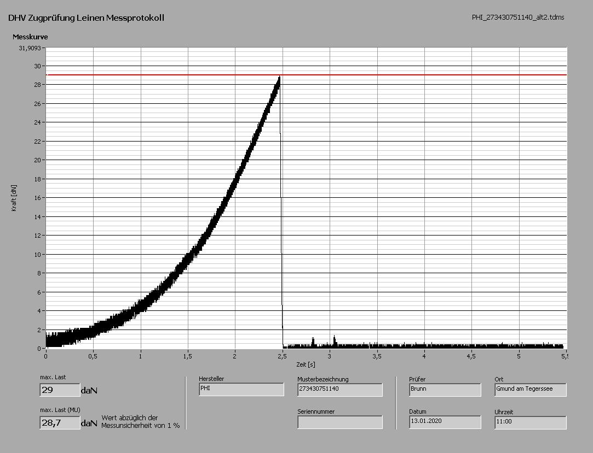Click the Uhrzeit field showing 11:00
The image size is (593, 453).
(x=530, y=423)
